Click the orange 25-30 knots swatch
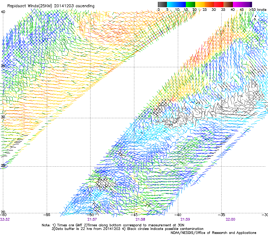Image resolution: width=268 pixels, height=235 pixels. 209,4
